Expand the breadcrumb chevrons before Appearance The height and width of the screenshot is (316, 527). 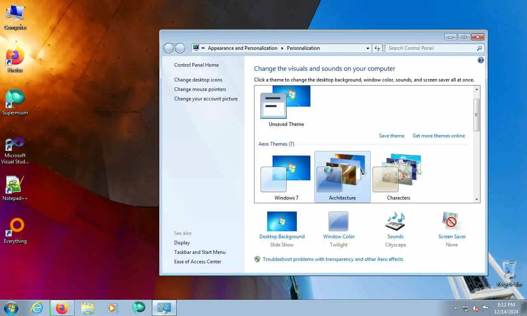coord(203,48)
